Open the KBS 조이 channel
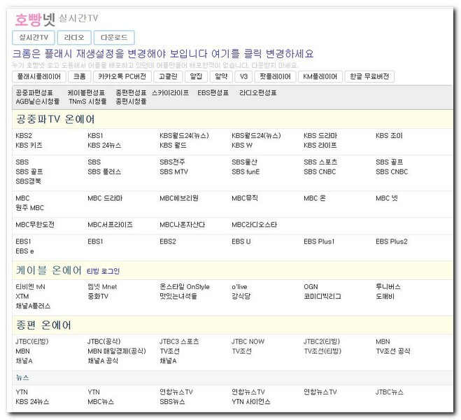 coord(389,136)
